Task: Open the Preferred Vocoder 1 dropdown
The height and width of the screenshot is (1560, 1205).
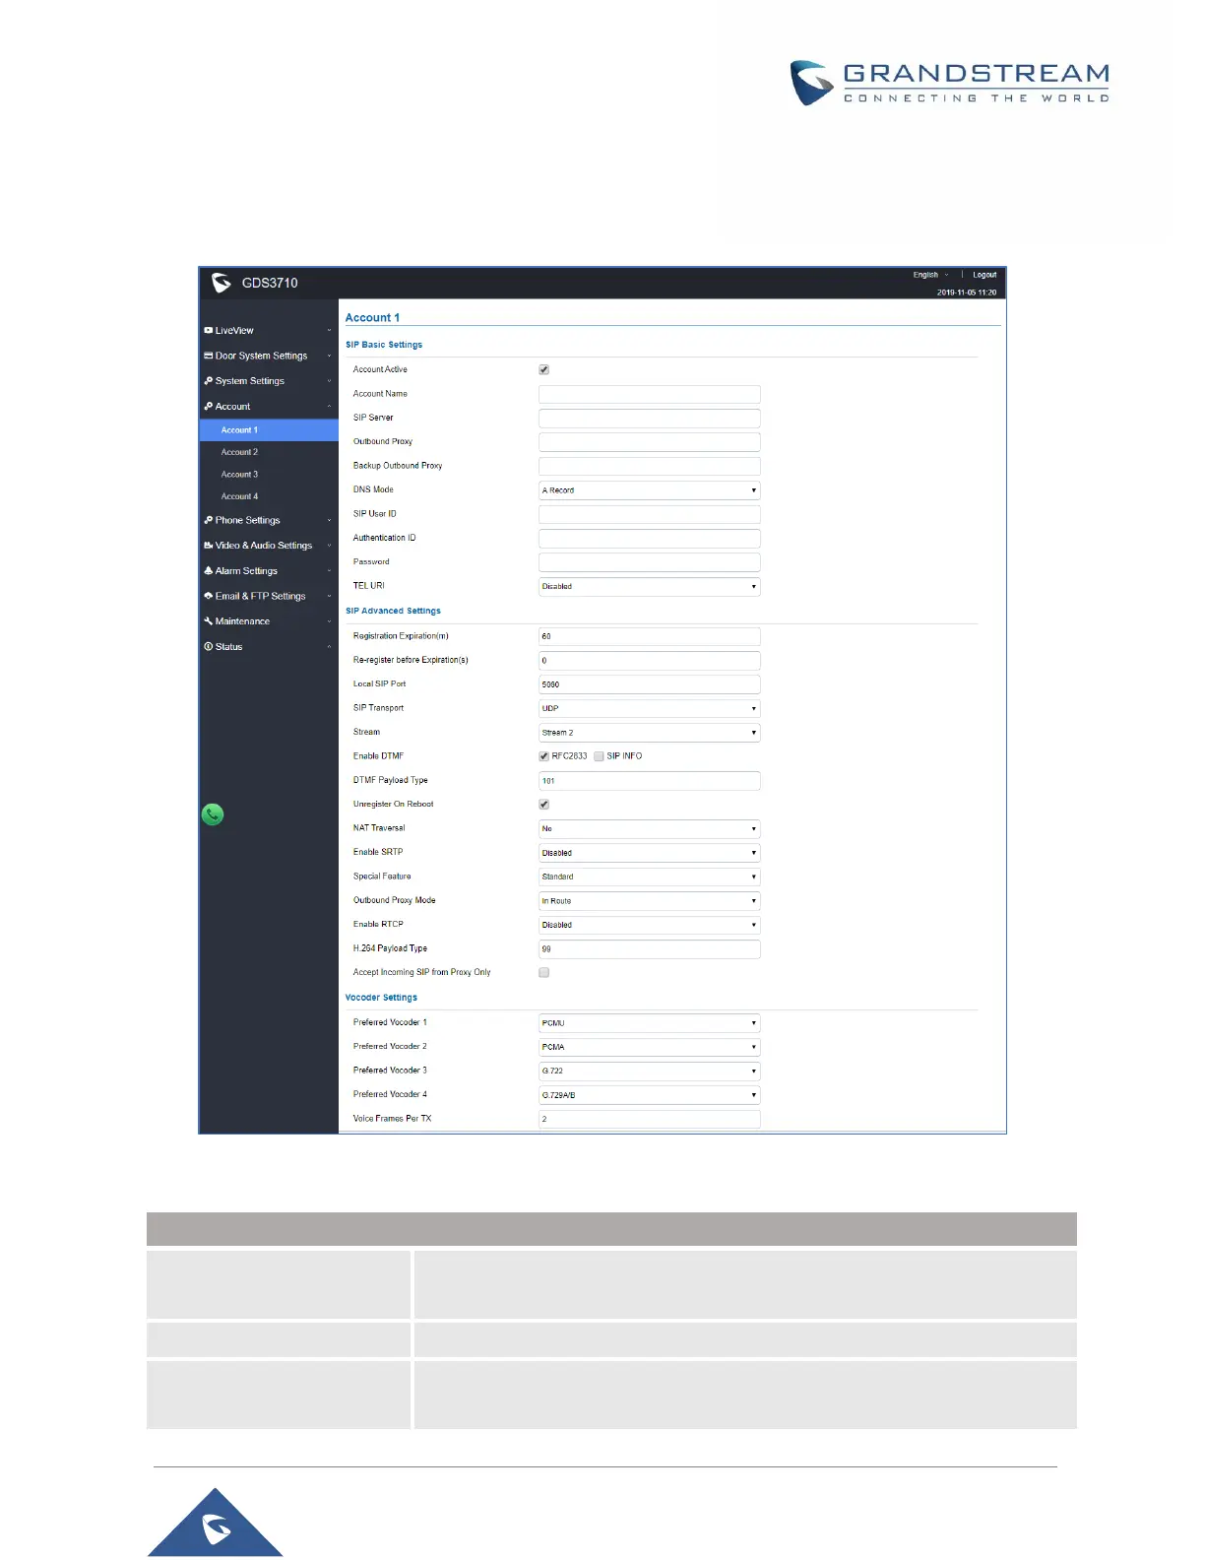Action: coord(650,1023)
